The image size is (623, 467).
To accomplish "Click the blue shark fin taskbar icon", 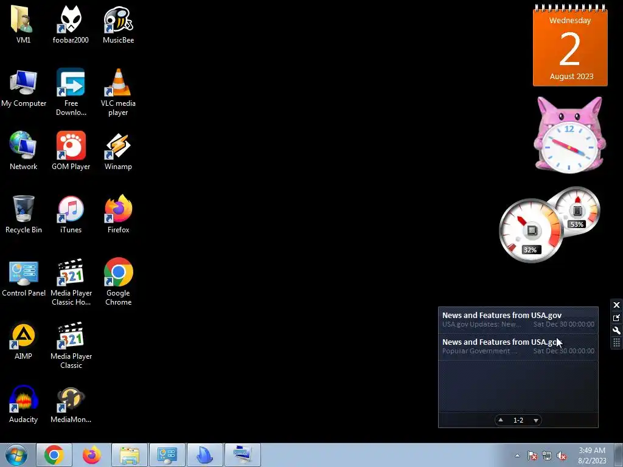I will click(x=205, y=455).
